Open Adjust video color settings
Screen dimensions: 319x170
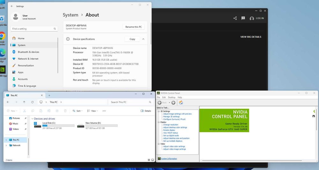(174, 146)
